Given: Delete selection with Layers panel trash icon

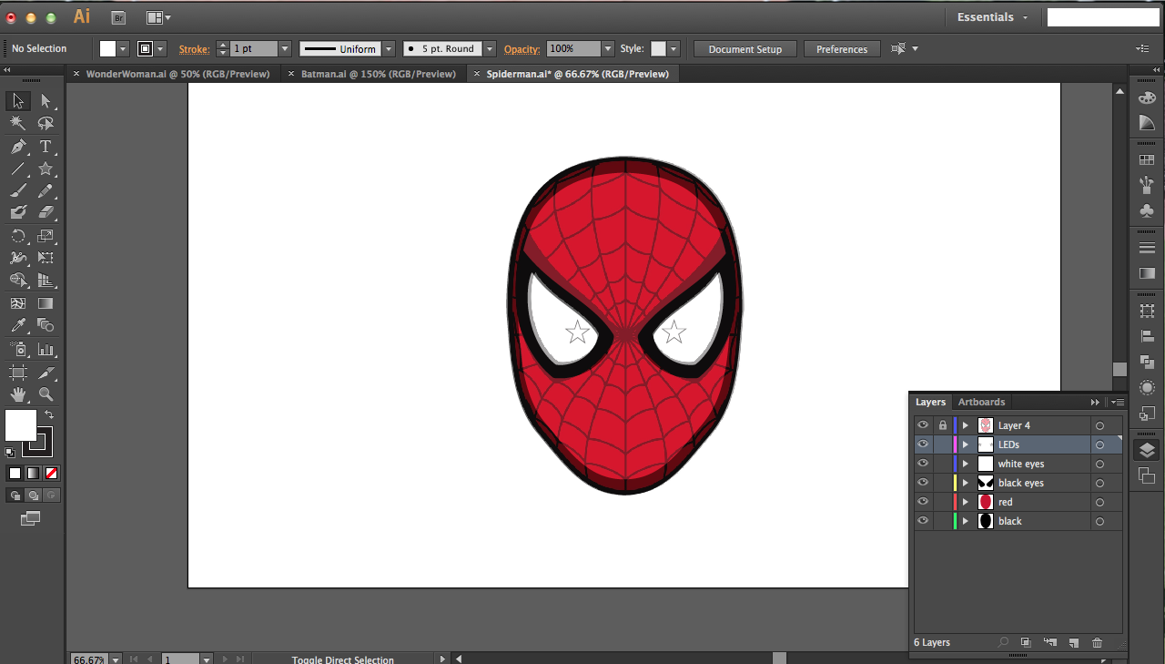Looking at the screenshot, I should [x=1097, y=642].
